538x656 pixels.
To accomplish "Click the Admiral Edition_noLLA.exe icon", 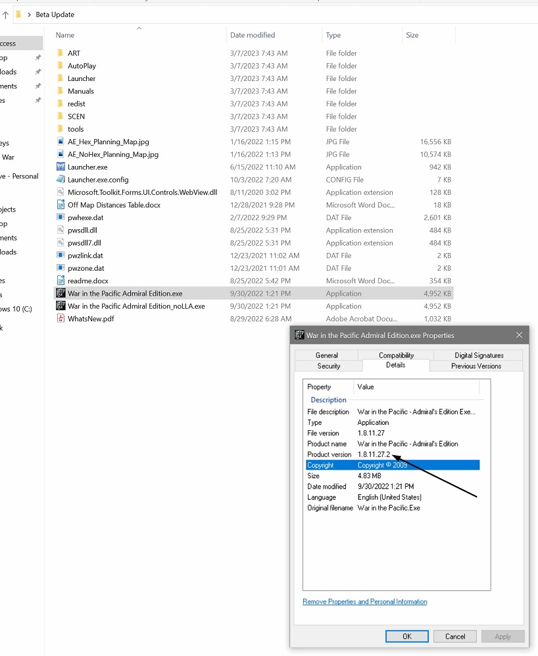I will [61, 306].
